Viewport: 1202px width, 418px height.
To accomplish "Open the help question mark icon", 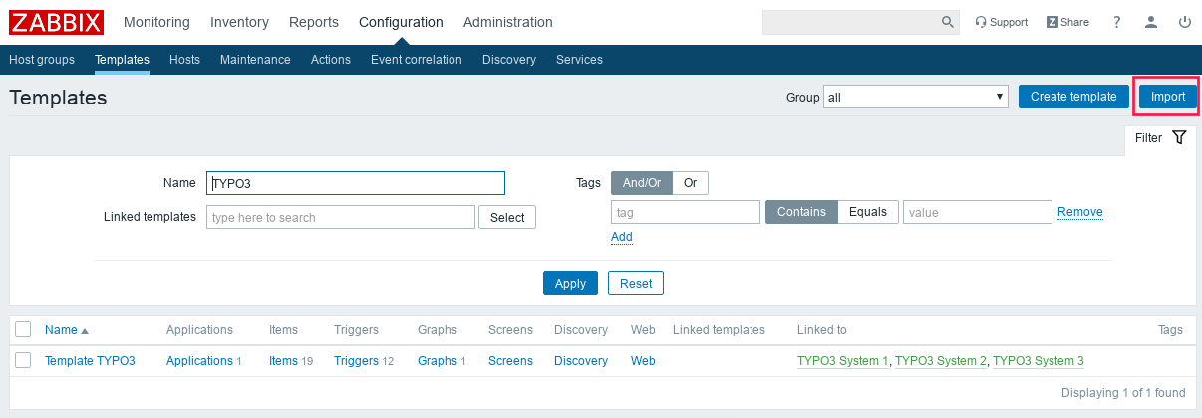I will coord(1117,22).
